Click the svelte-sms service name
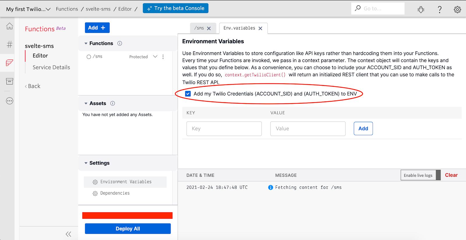Viewport: 466px width, 240px height. click(x=39, y=46)
